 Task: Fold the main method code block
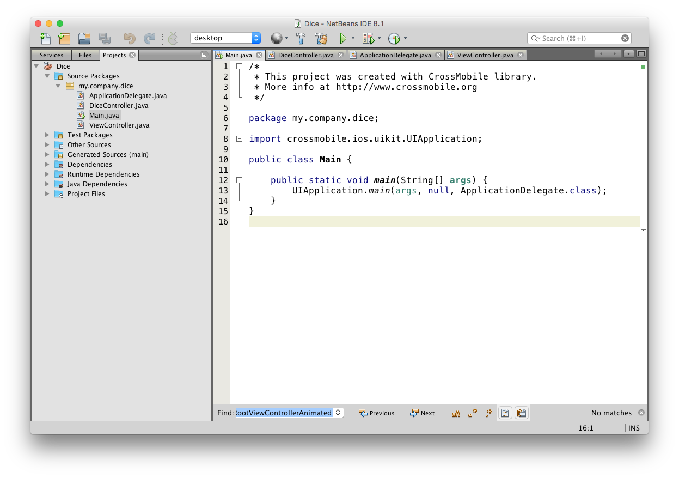[x=239, y=180]
